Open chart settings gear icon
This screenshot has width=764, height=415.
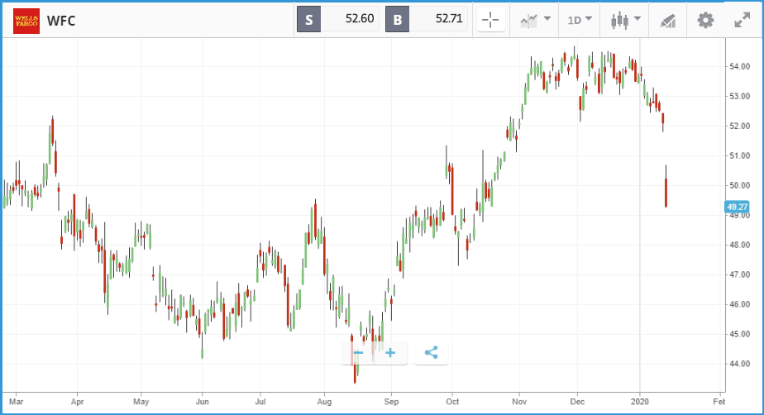pos(705,20)
